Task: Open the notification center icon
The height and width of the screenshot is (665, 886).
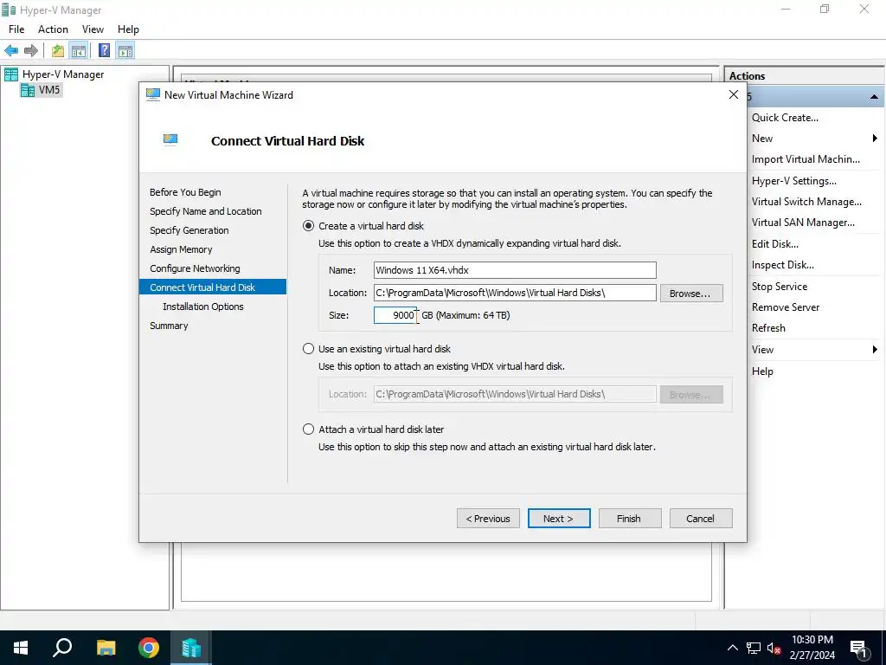Action: point(858,649)
